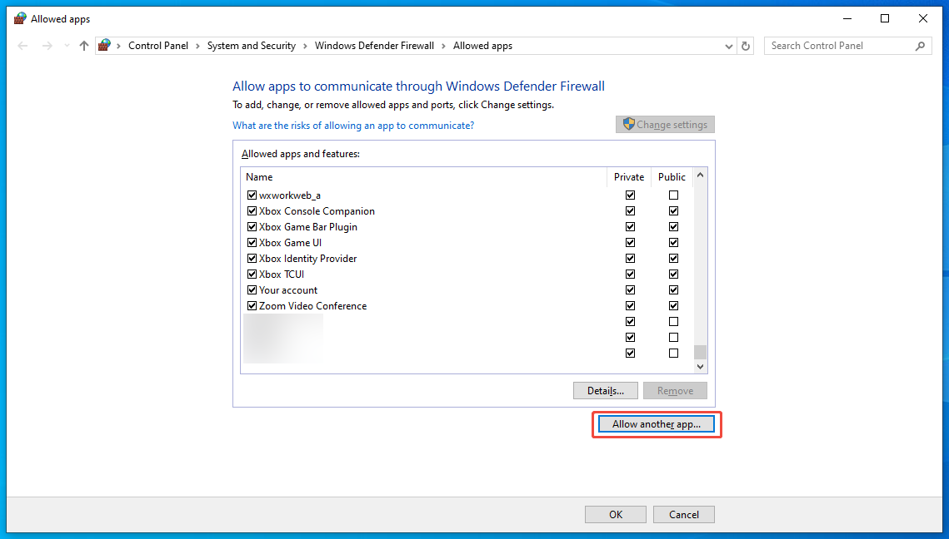Toggle Private checkbox for wxworkweb_a
The width and height of the screenshot is (949, 539).
coord(630,195)
